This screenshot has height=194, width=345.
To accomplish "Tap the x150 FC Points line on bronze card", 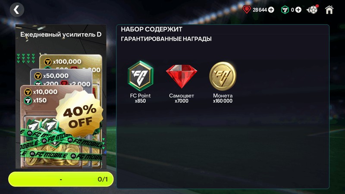I will (35, 100).
